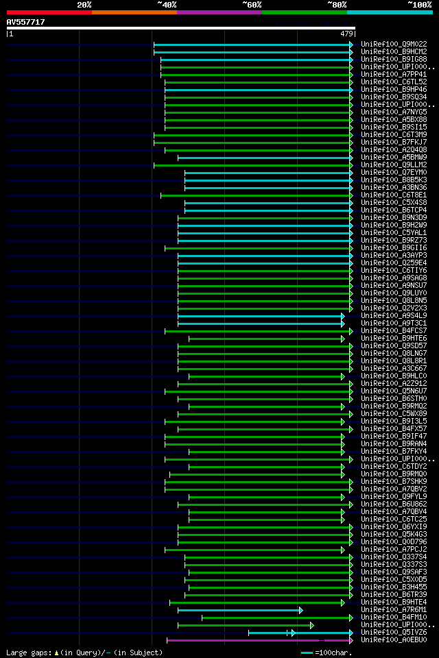Image resolution: width=439 pixels, height=658 pixels.
Task: Select the UniRef100_A5BX88 label
Action: click(394, 119)
